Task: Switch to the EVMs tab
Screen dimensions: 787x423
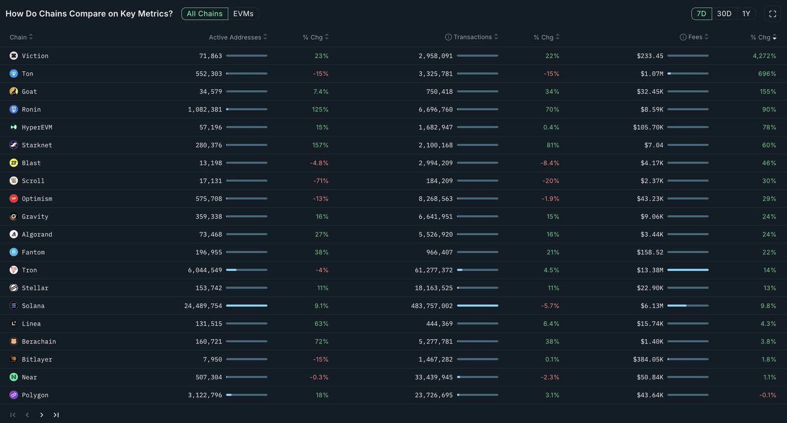Action: (x=243, y=14)
